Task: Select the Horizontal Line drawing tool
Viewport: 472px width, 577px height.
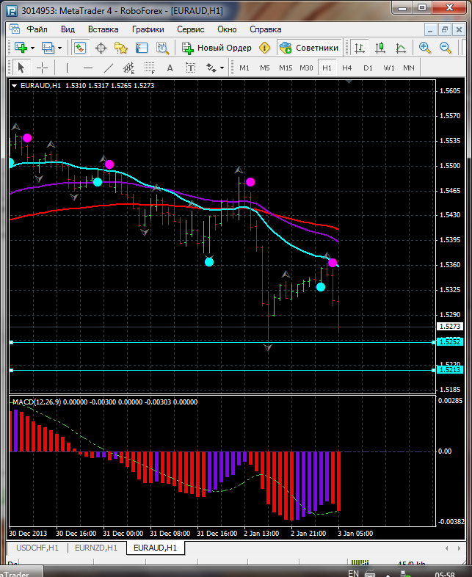Action: coord(87,68)
